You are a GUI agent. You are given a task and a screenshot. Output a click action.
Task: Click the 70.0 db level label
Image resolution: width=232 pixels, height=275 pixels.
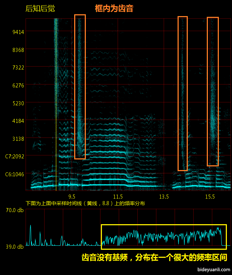tap(15, 210)
